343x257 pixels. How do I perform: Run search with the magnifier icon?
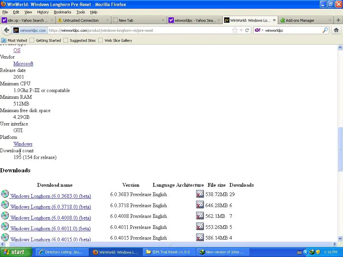click(x=325, y=30)
